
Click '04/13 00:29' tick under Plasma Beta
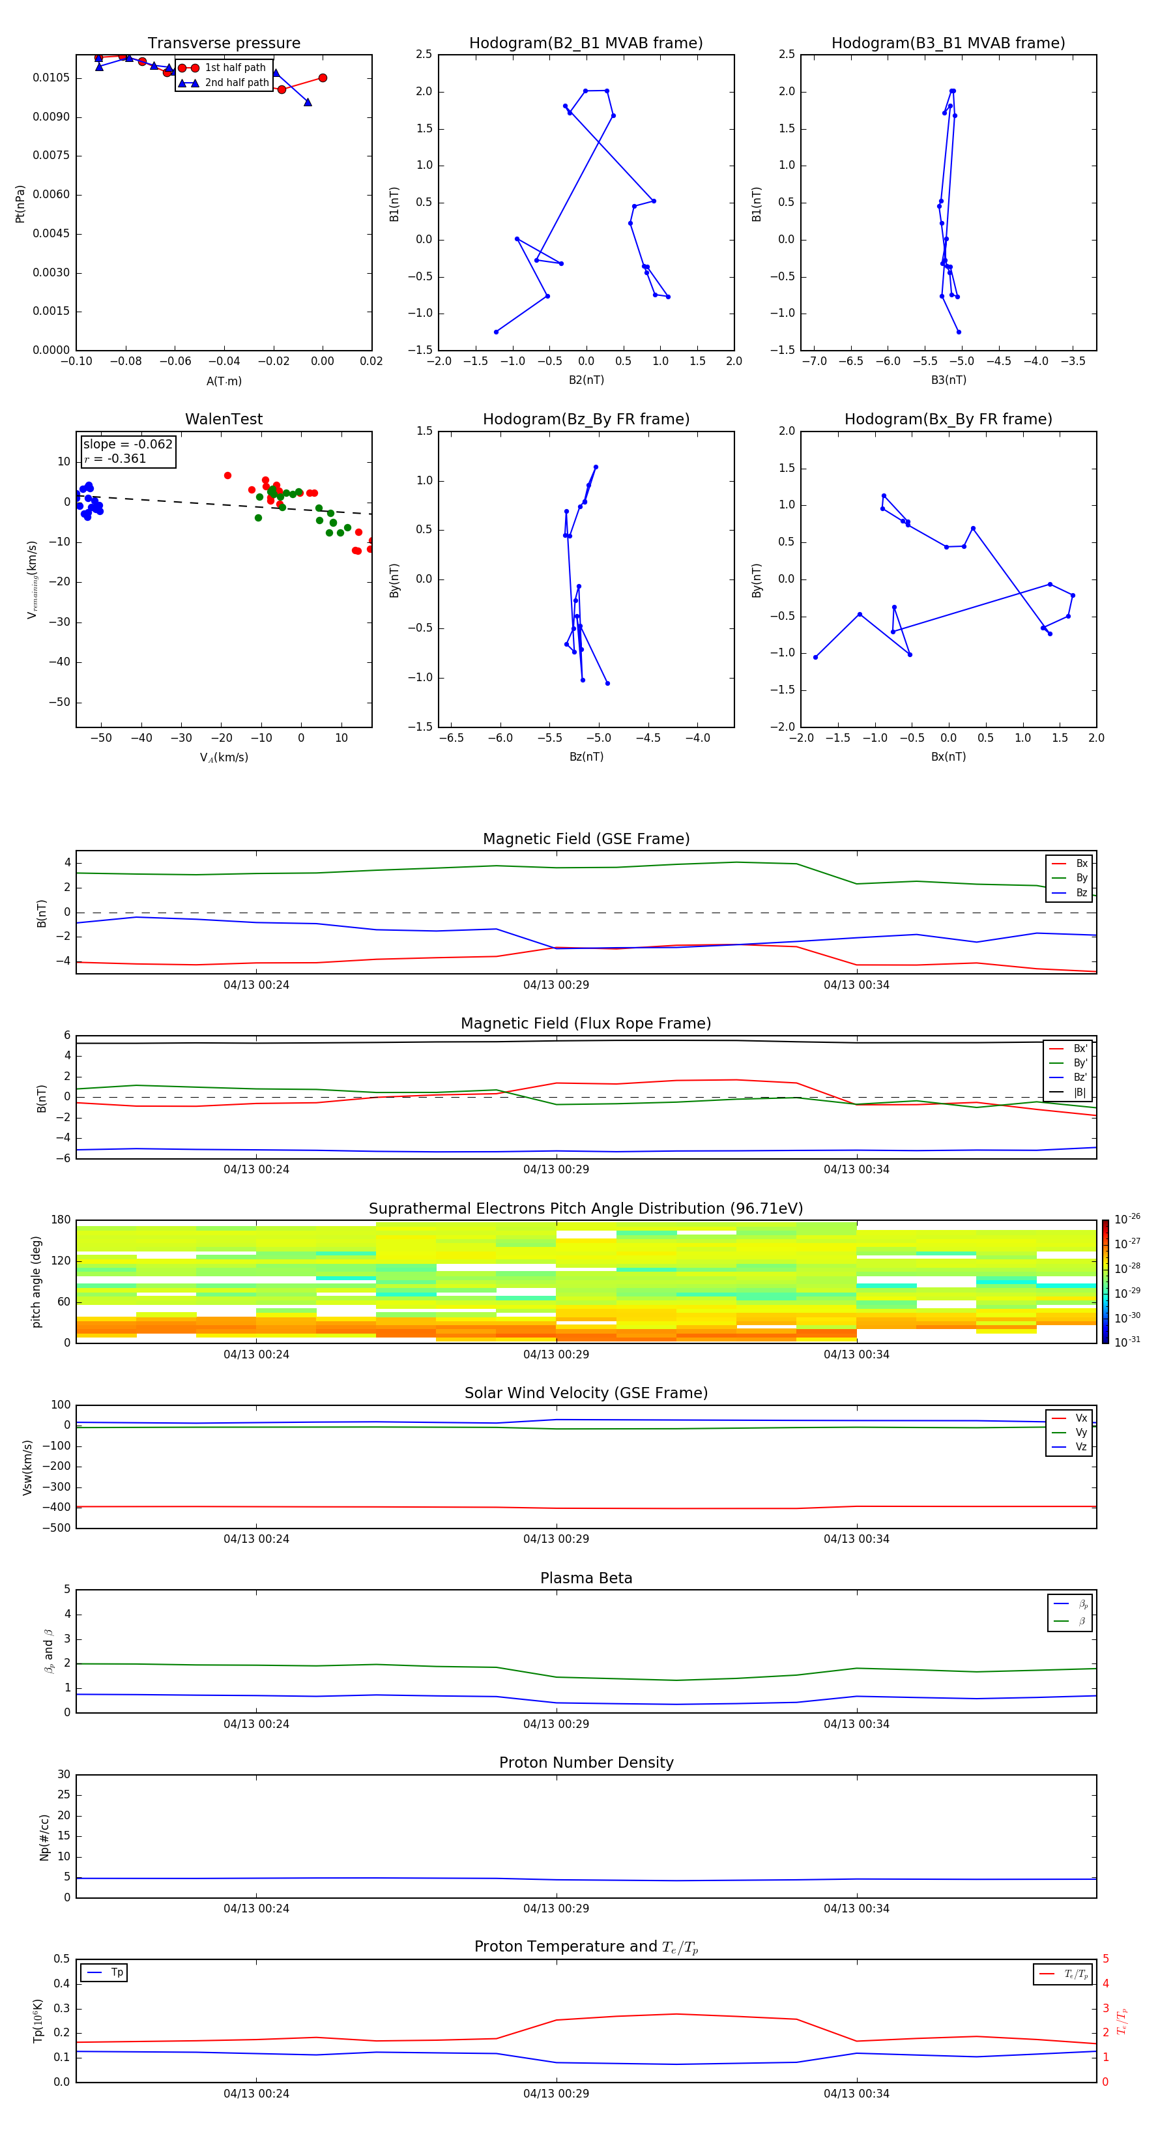pyautogui.click(x=556, y=1723)
